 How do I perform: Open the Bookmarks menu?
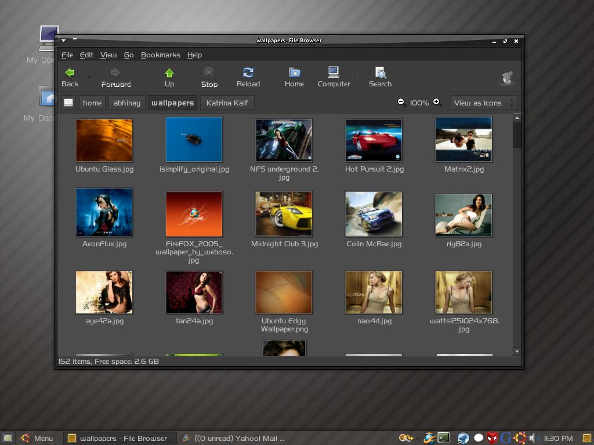click(x=160, y=55)
